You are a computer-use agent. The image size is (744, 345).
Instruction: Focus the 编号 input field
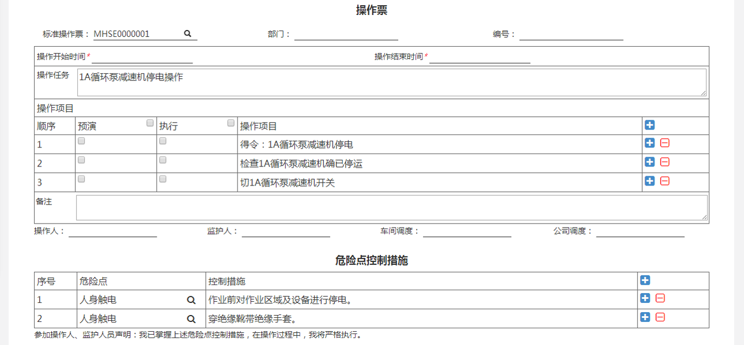coord(571,35)
